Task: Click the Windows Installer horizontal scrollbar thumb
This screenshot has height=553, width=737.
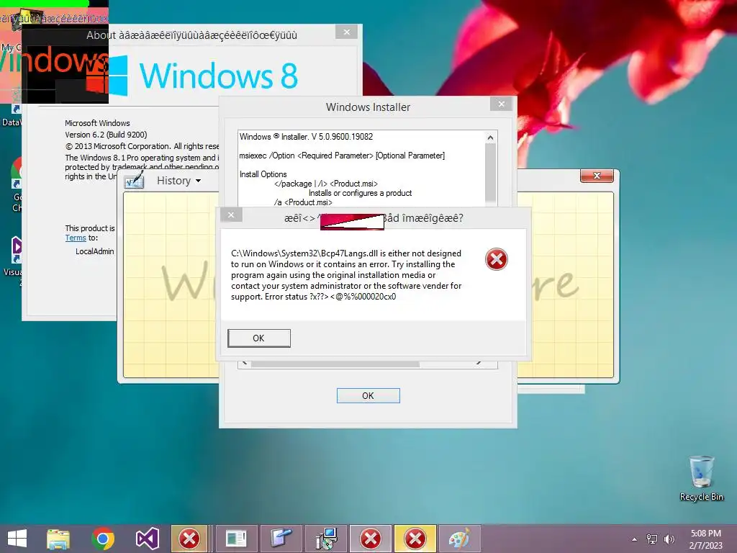Action: 335,364
